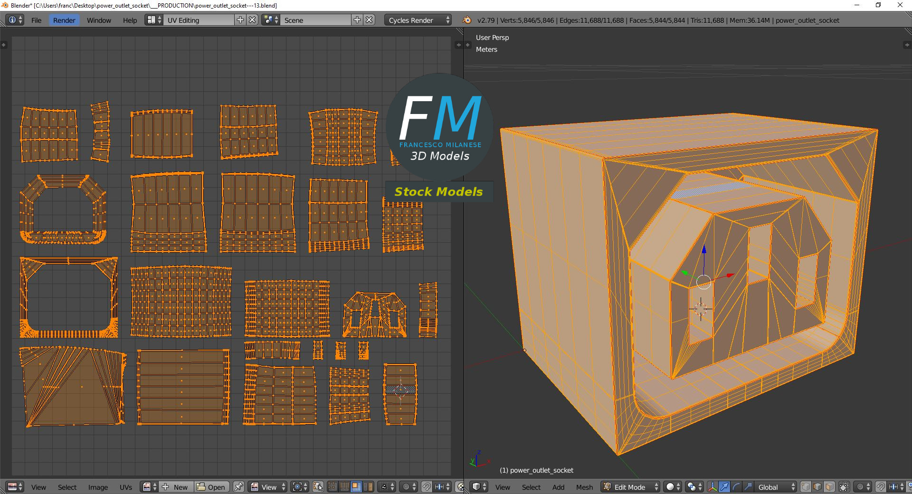Screen dimensions: 912x494
Task: Enable the translate manipulator arrow
Action: click(x=724, y=487)
